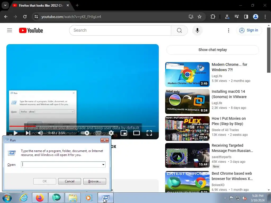Open How I Put Movies on Plex thumbnail

pyautogui.click(x=187, y=128)
